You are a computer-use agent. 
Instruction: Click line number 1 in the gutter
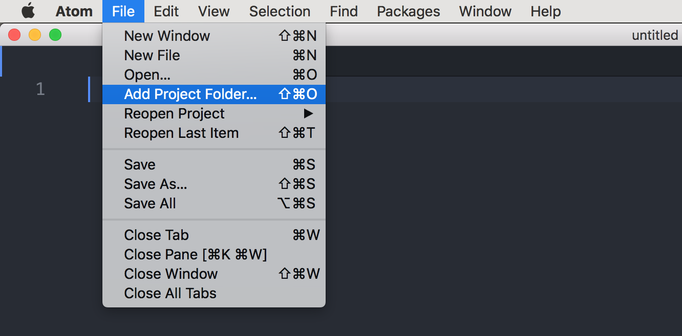click(40, 89)
